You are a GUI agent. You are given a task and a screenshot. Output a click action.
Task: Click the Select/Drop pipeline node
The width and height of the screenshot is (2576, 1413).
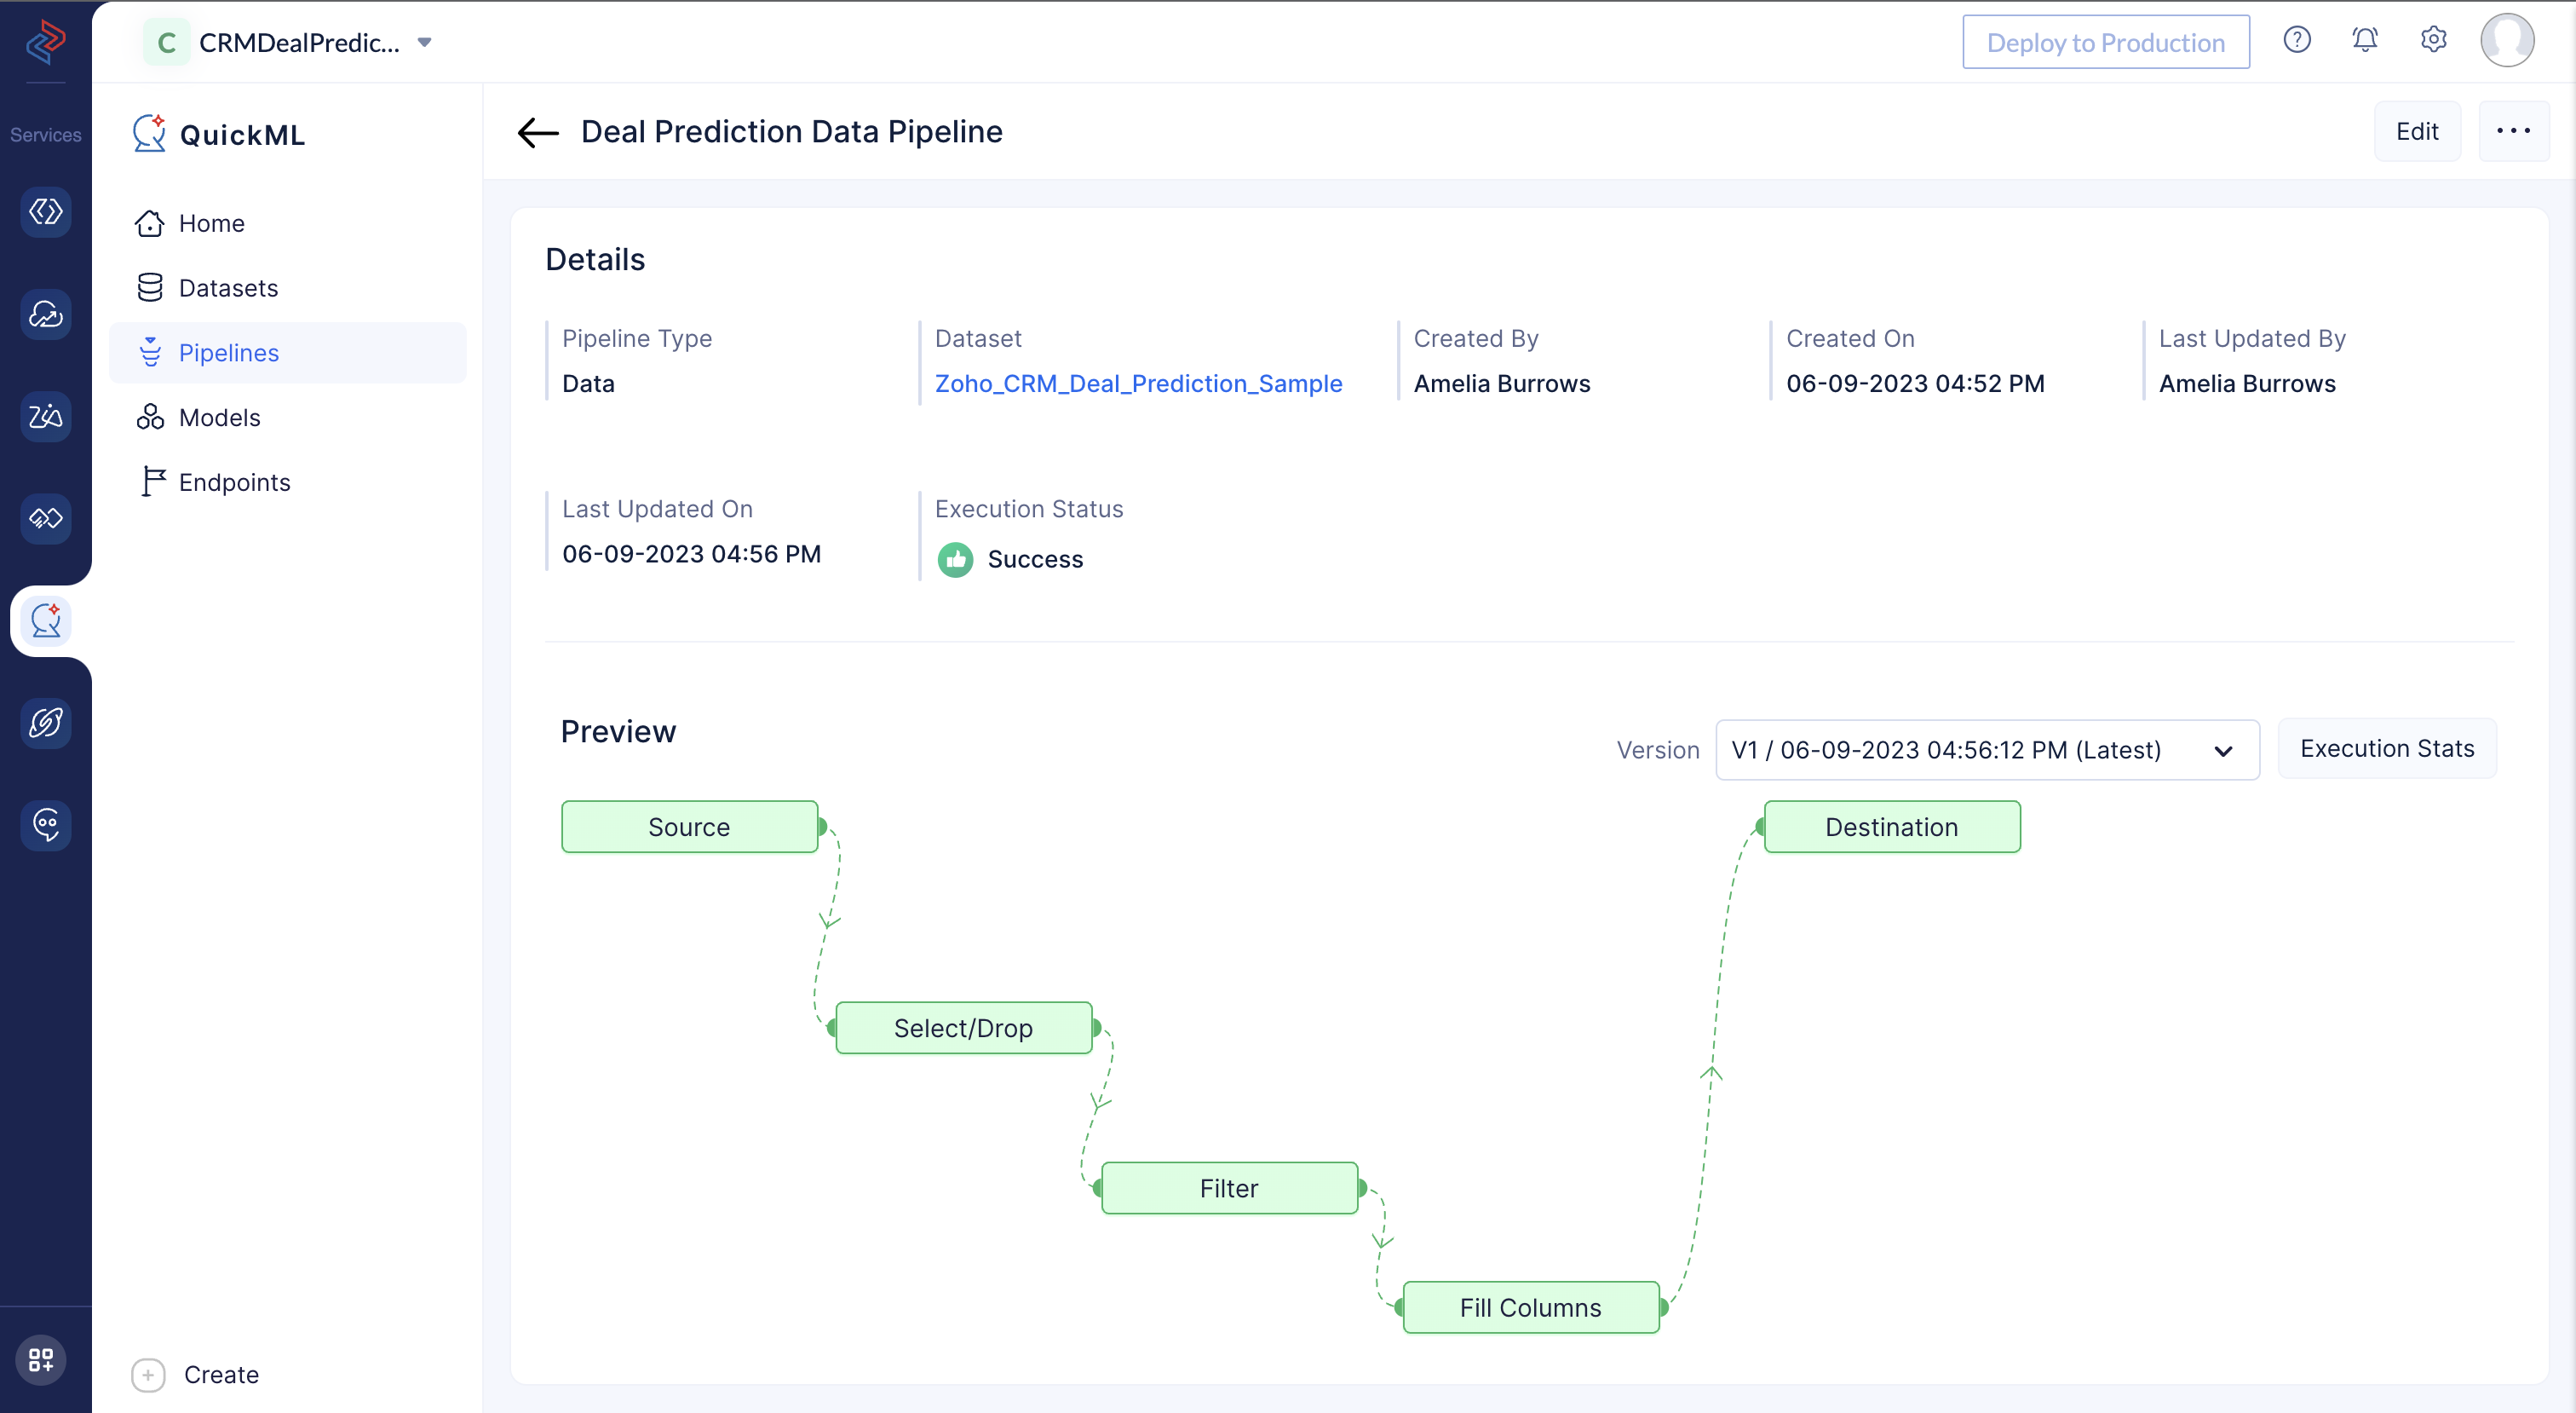point(963,1027)
